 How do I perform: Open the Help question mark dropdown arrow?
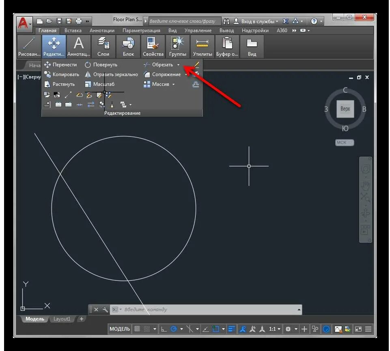click(x=321, y=22)
